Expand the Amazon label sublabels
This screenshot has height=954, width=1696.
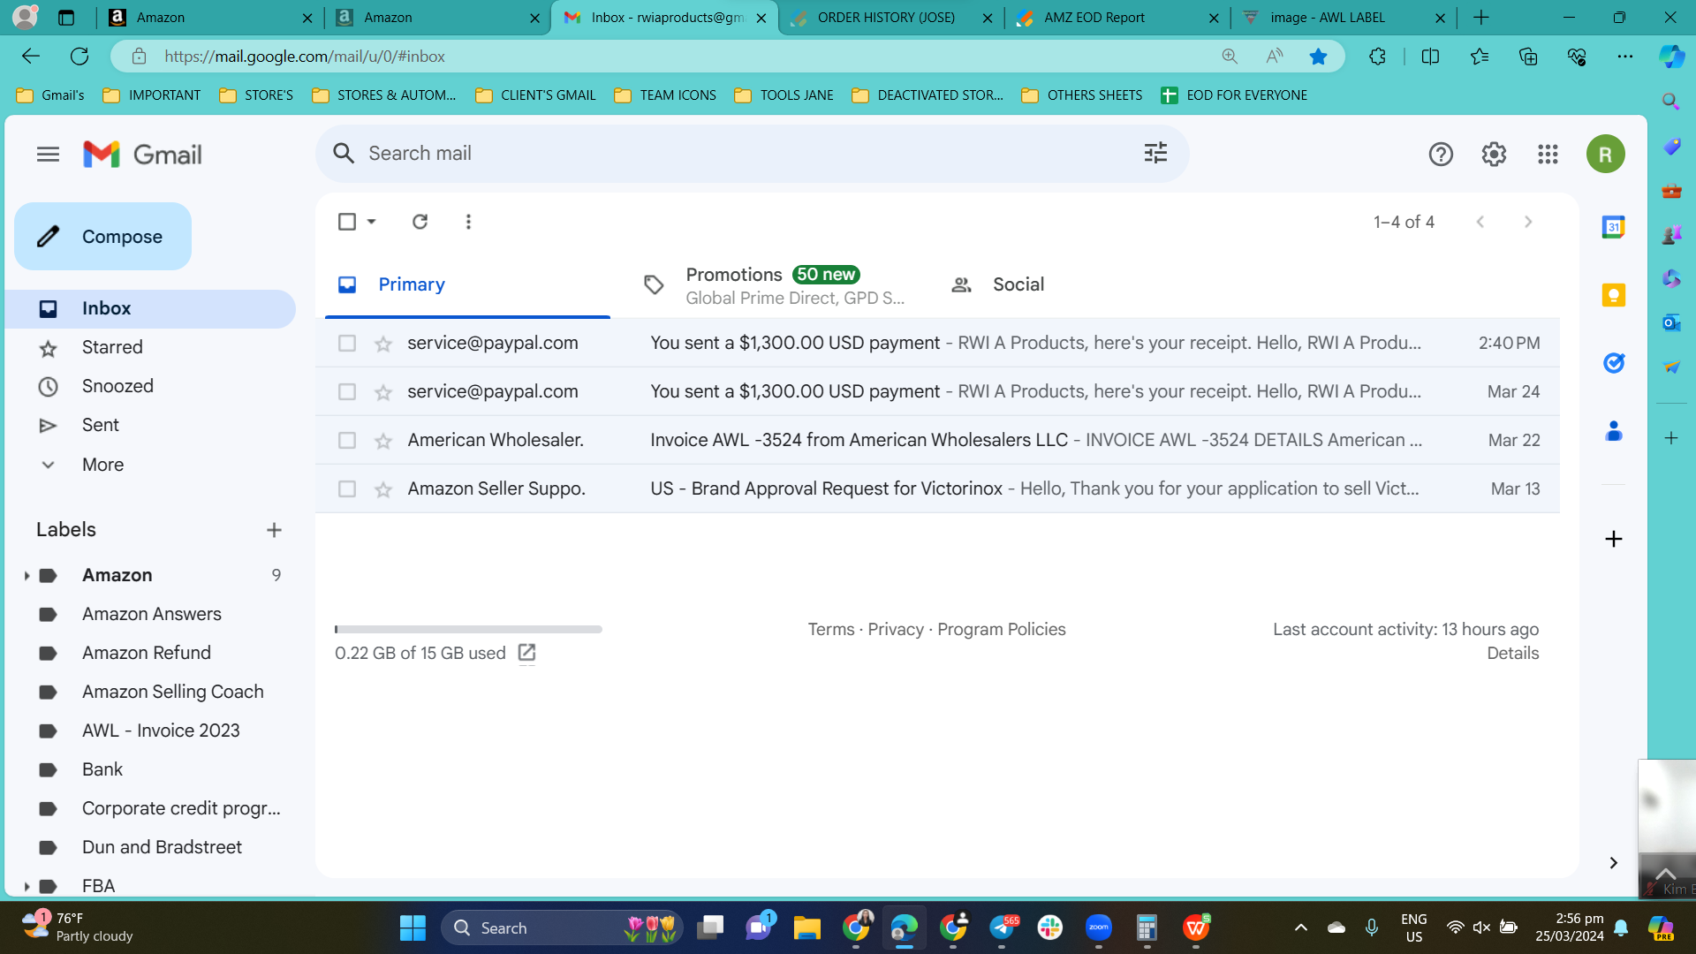tap(26, 576)
